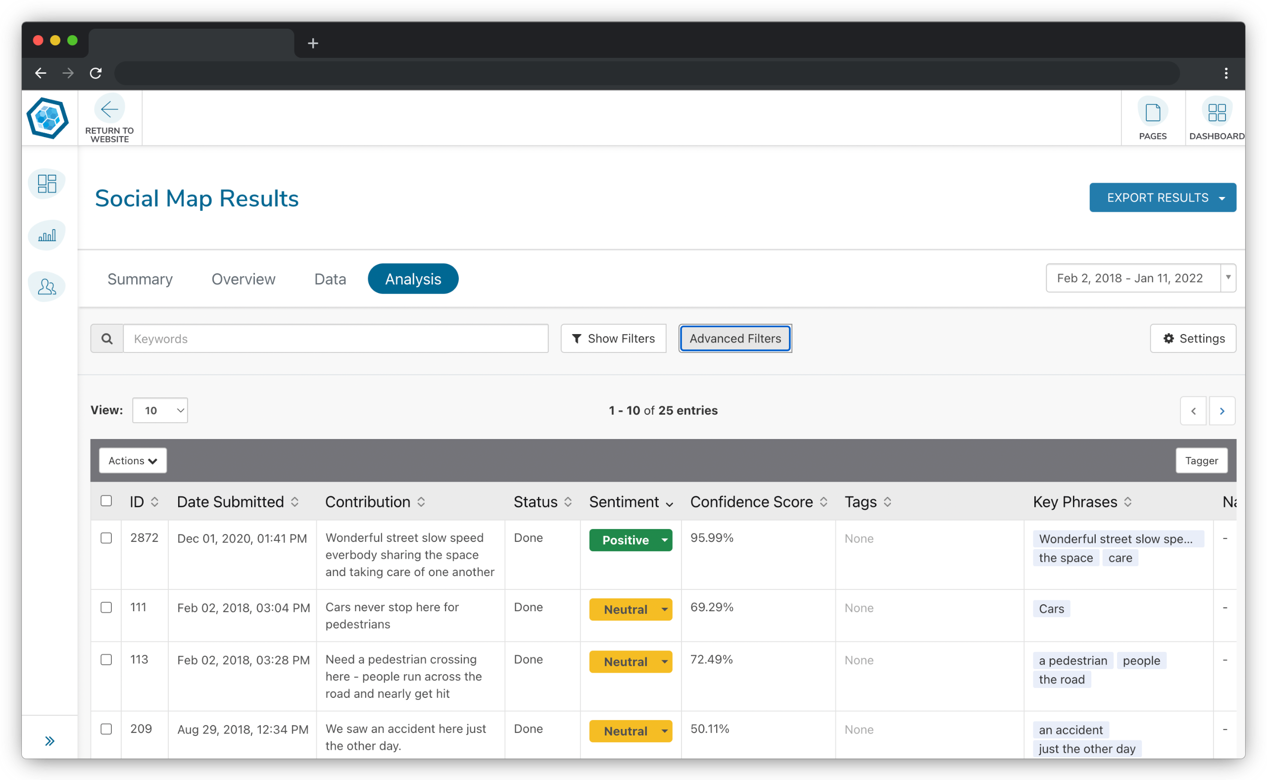The image size is (1267, 780).
Task: Click the bar chart icon in sidebar
Action: (48, 237)
